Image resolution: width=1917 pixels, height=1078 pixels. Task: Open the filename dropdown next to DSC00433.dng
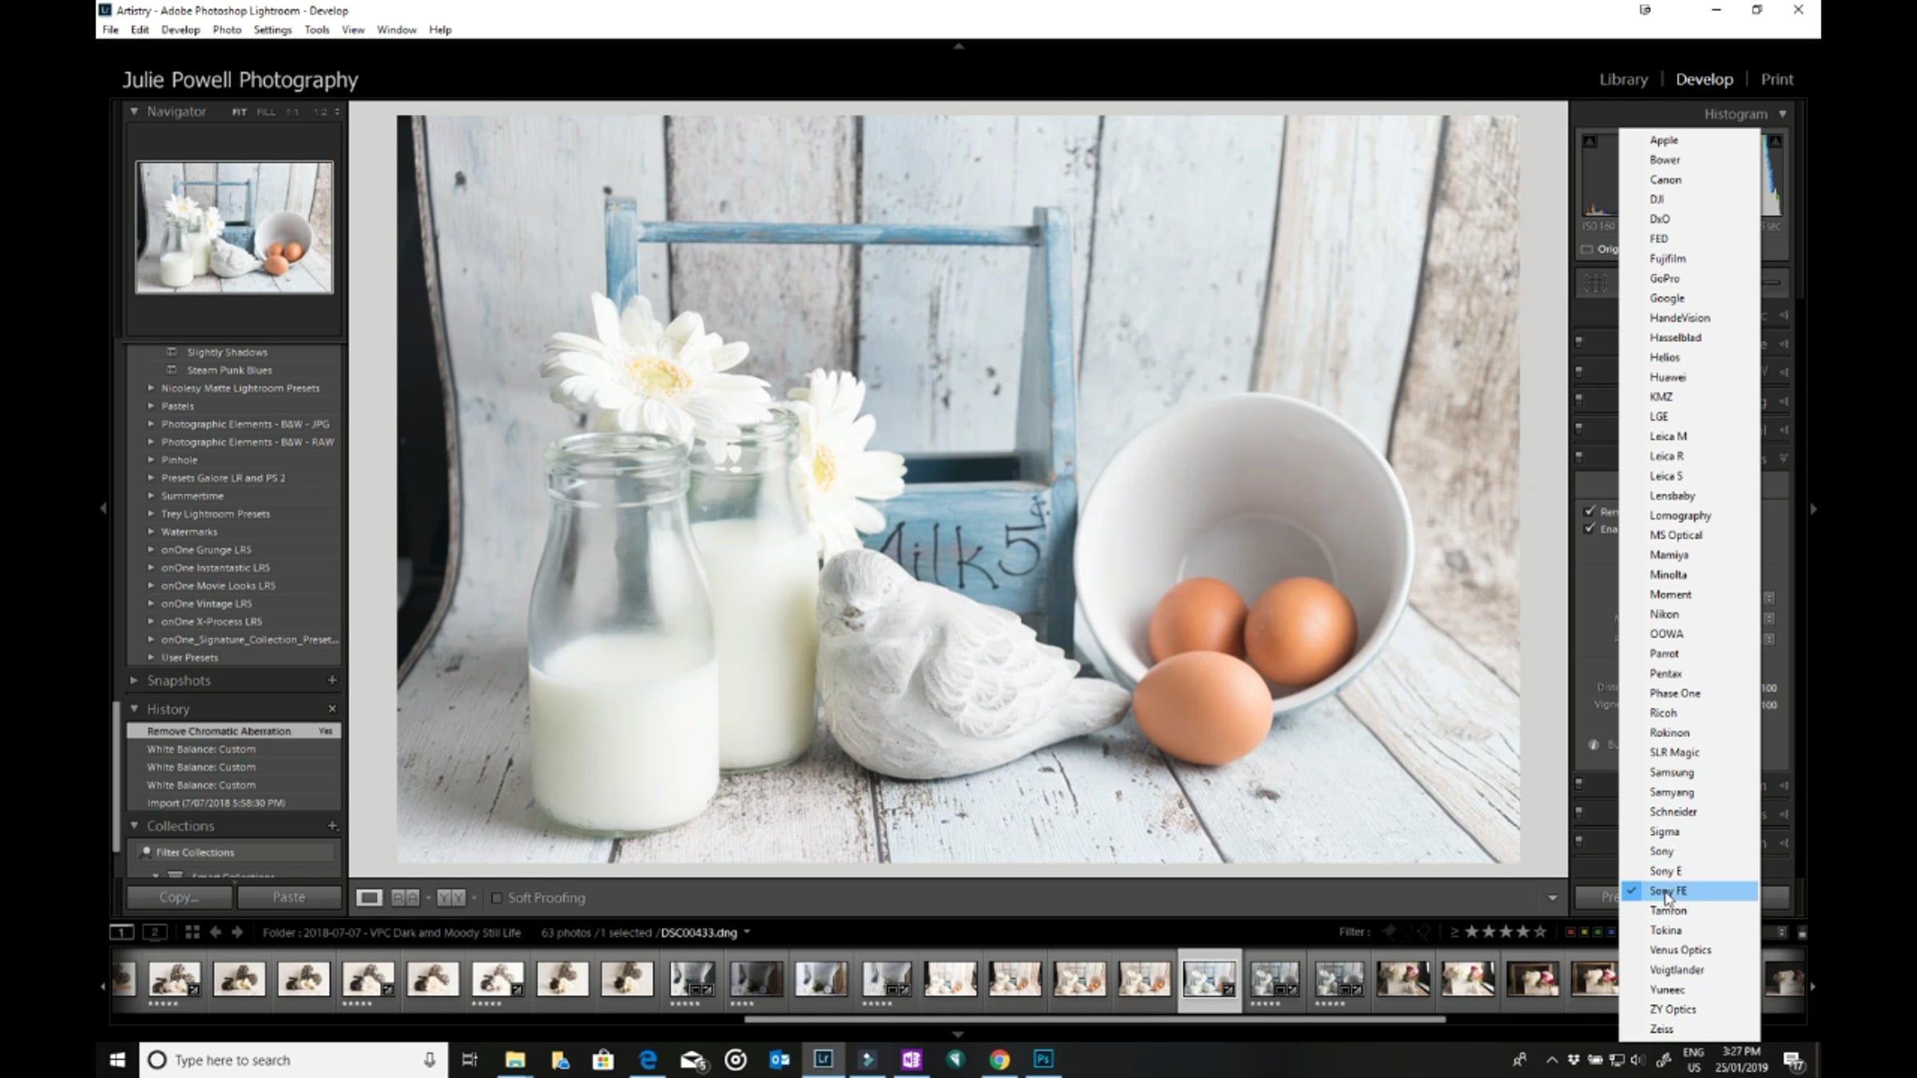(x=747, y=932)
